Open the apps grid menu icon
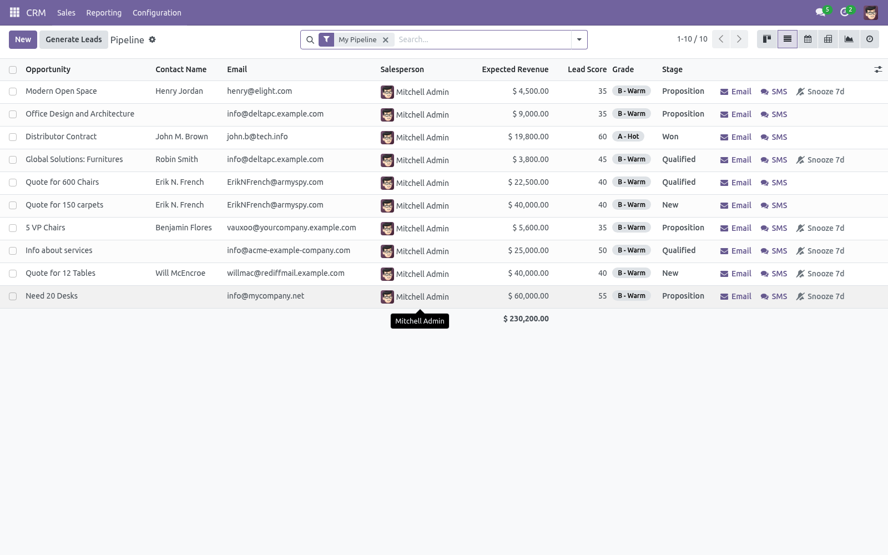Viewport: 888px width, 555px height. pos(14,12)
